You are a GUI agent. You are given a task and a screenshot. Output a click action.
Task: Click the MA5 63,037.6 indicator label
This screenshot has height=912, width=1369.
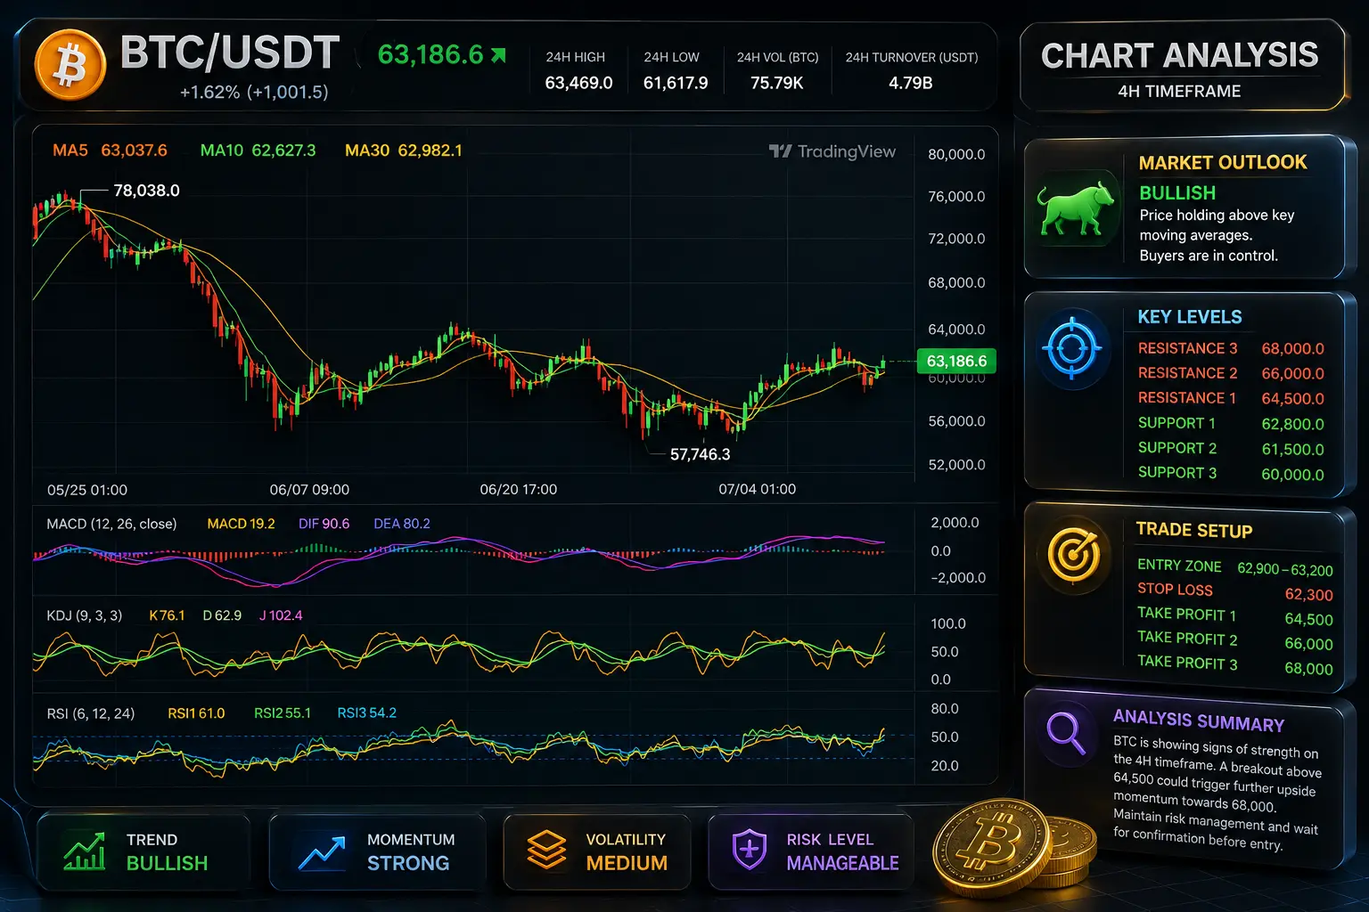[110, 151]
